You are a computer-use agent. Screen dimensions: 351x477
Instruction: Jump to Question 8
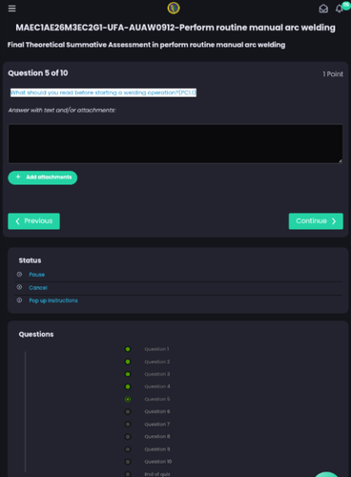pyautogui.click(x=157, y=437)
